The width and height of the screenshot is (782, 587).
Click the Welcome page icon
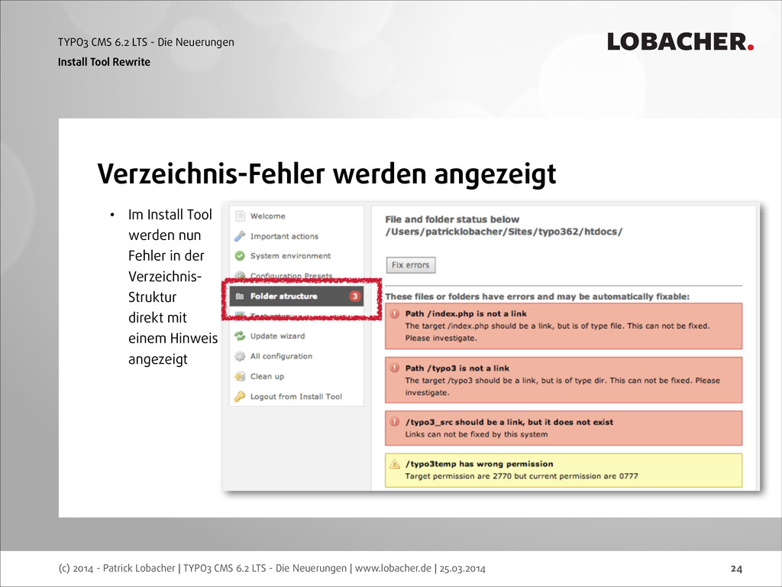241,216
